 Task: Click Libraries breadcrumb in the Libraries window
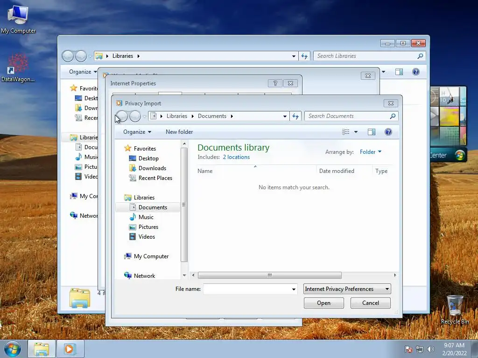[123, 56]
